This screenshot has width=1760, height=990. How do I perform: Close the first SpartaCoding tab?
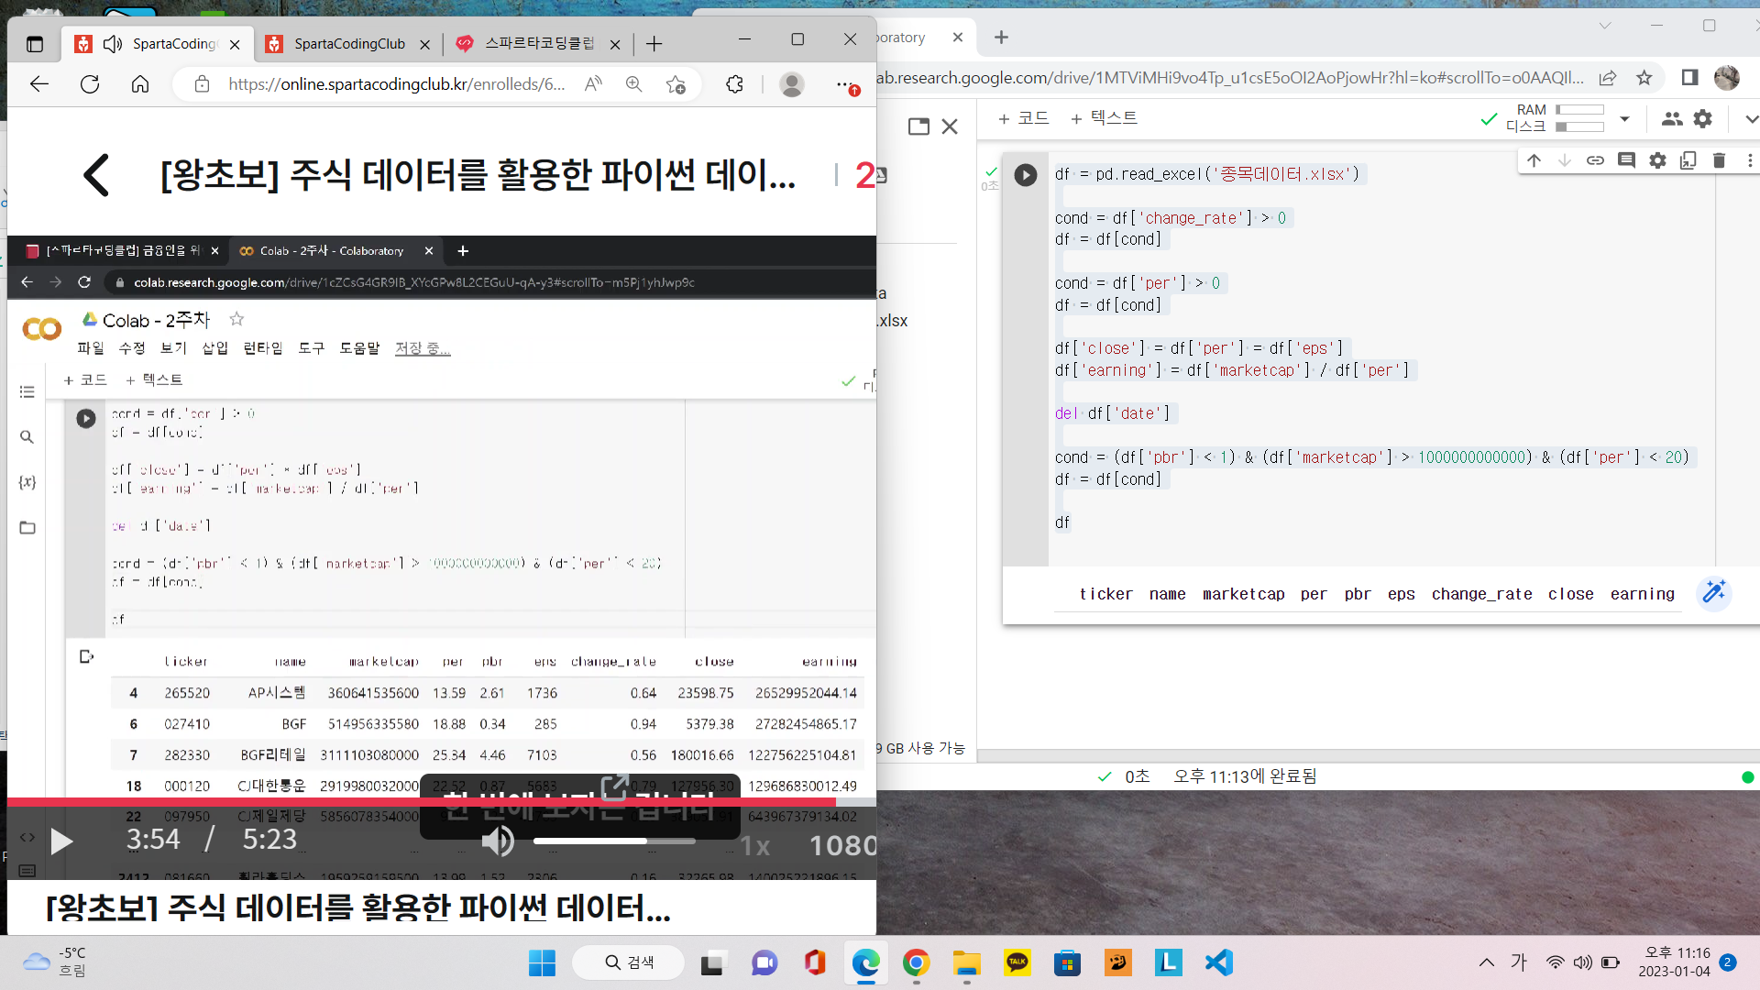(235, 44)
